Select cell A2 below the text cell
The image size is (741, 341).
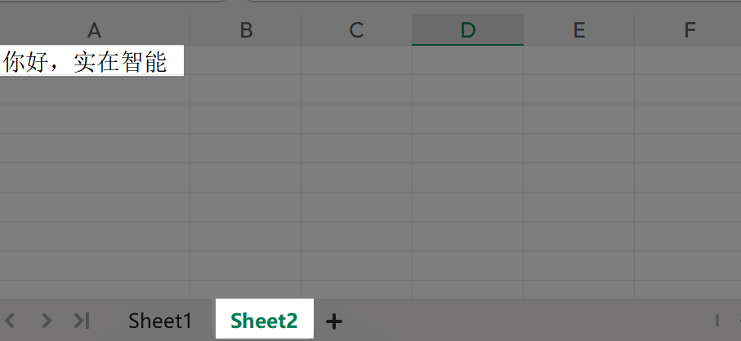(94, 90)
